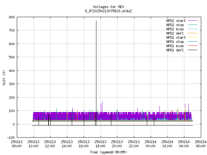The height and width of the screenshot is (155, 207).
Task: Click the '250214 00:00' x-axis tick label
Action: point(150,144)
